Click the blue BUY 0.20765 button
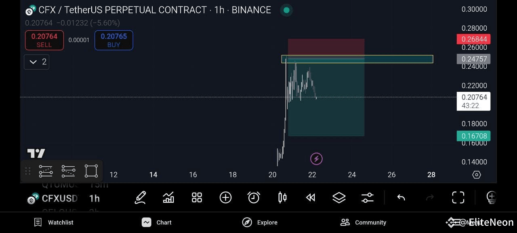517x233 pixels. 114,40
